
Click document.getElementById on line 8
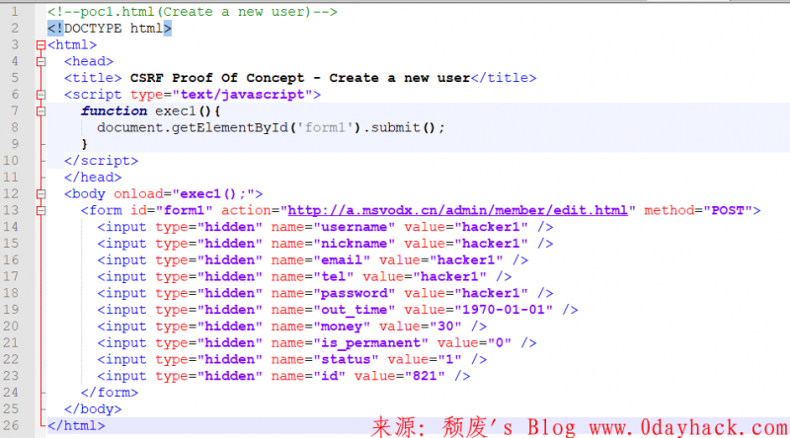tap(193, 128)
